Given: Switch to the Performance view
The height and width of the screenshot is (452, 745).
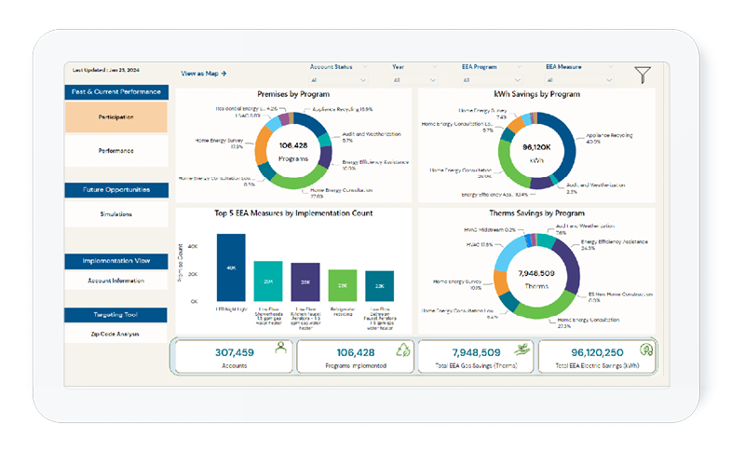Looking at the screenshot, I should (x=116, y=150).
